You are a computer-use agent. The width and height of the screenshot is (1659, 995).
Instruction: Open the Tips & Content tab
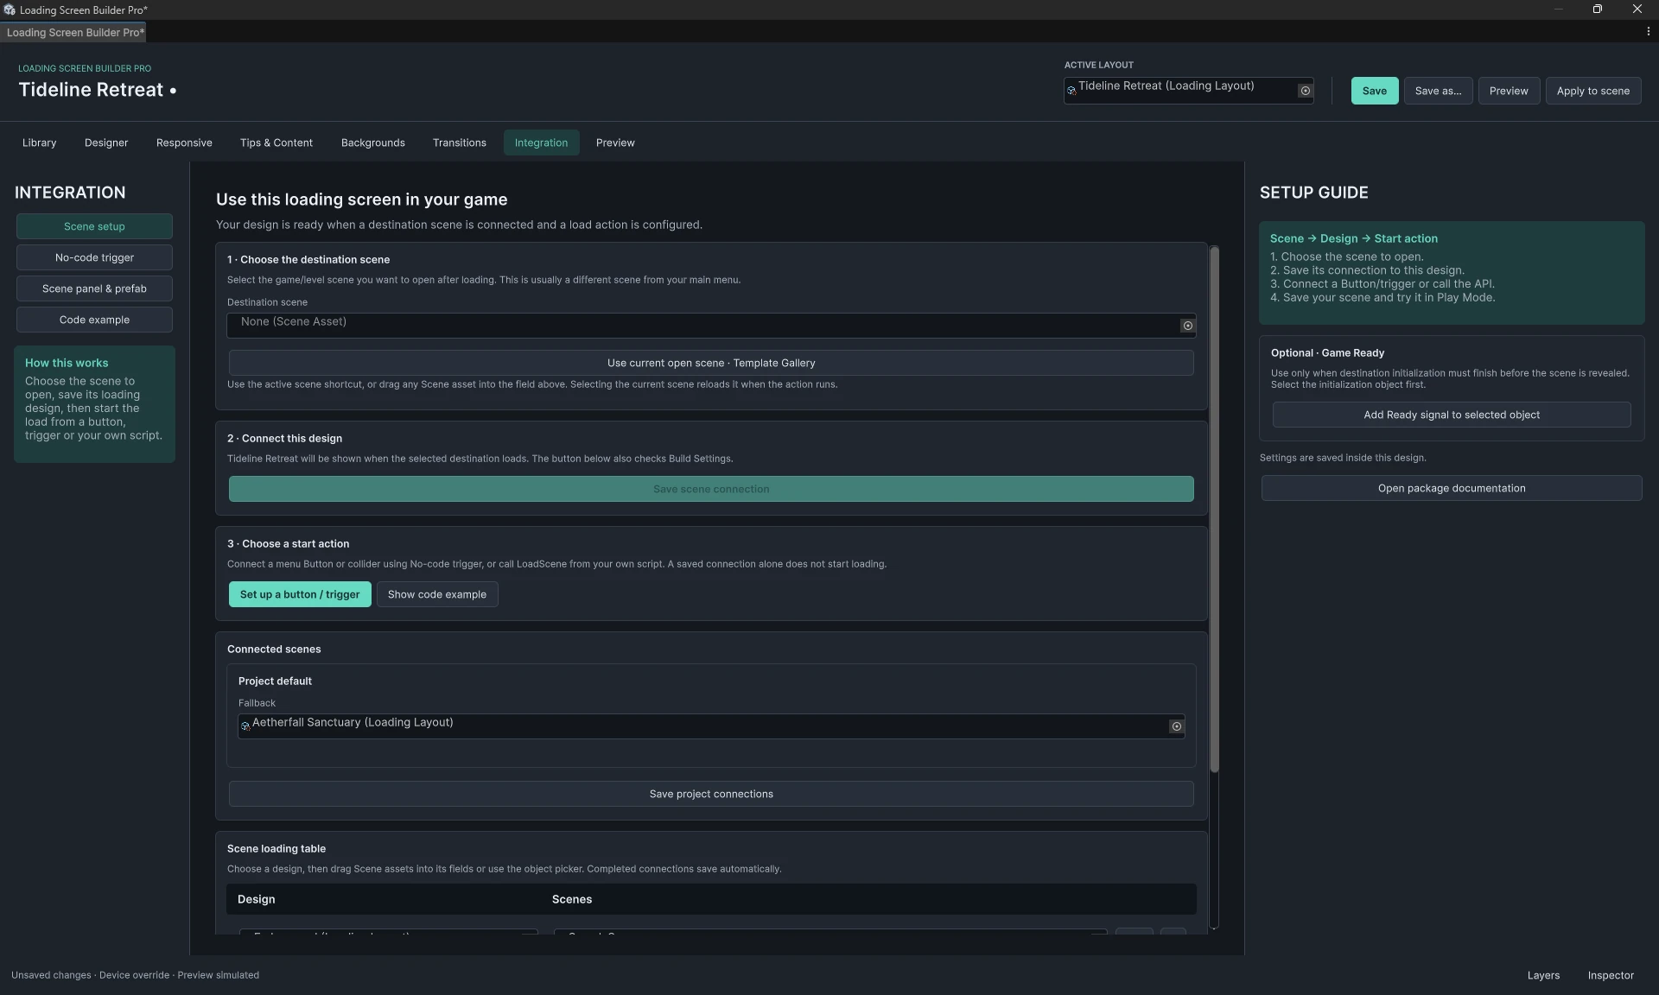[276, 143]
